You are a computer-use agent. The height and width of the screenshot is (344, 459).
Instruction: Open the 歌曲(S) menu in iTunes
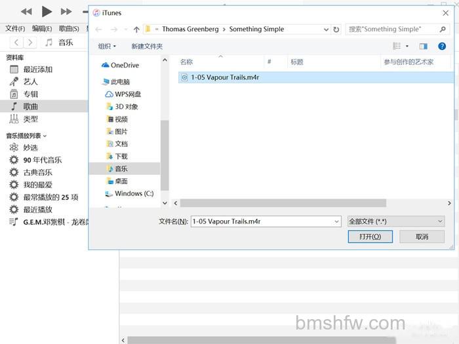point(69,29)
